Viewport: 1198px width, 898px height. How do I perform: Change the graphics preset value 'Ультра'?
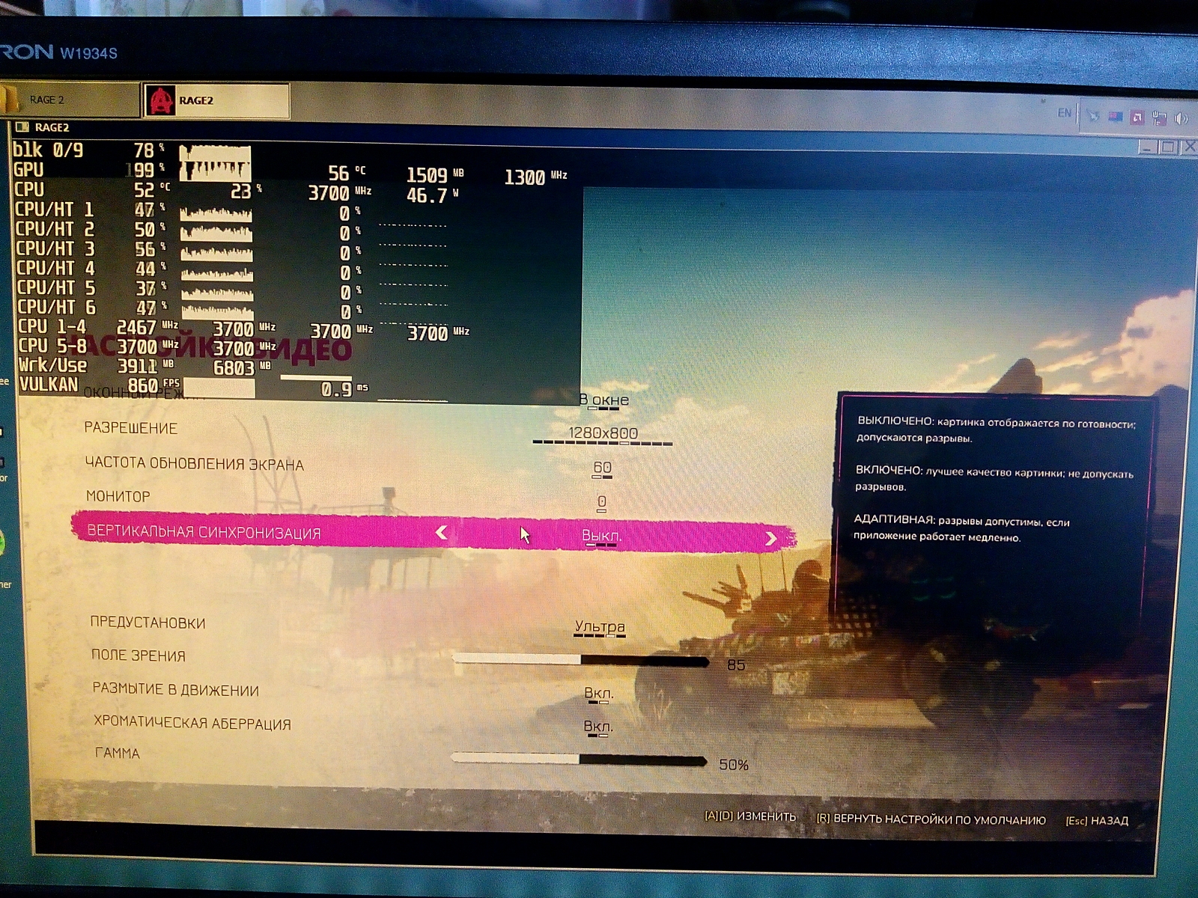[x=600, y=626]
